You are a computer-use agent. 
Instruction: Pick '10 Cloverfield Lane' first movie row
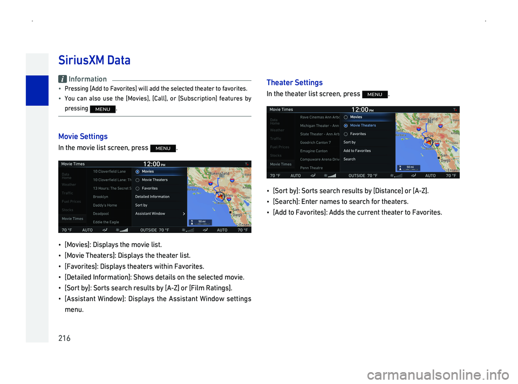click(x=110, y=172)
